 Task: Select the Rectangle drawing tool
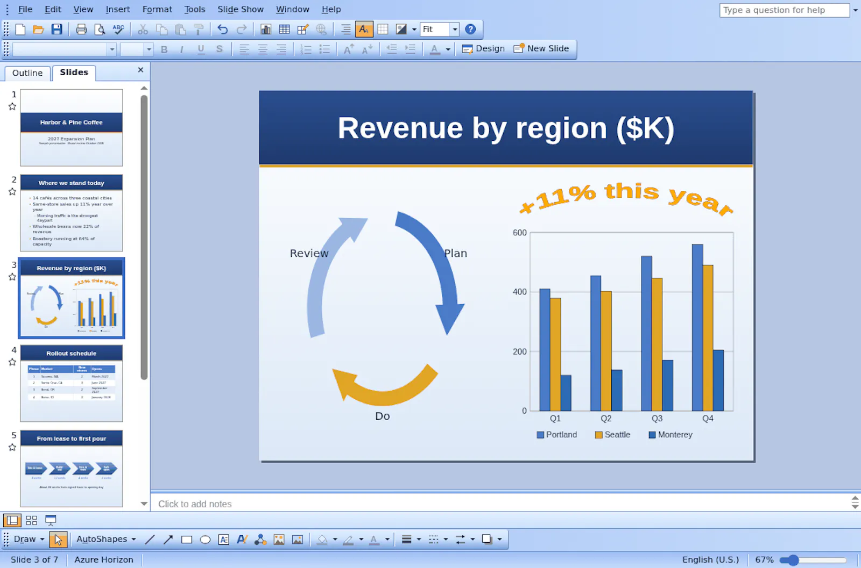(187, 540)
